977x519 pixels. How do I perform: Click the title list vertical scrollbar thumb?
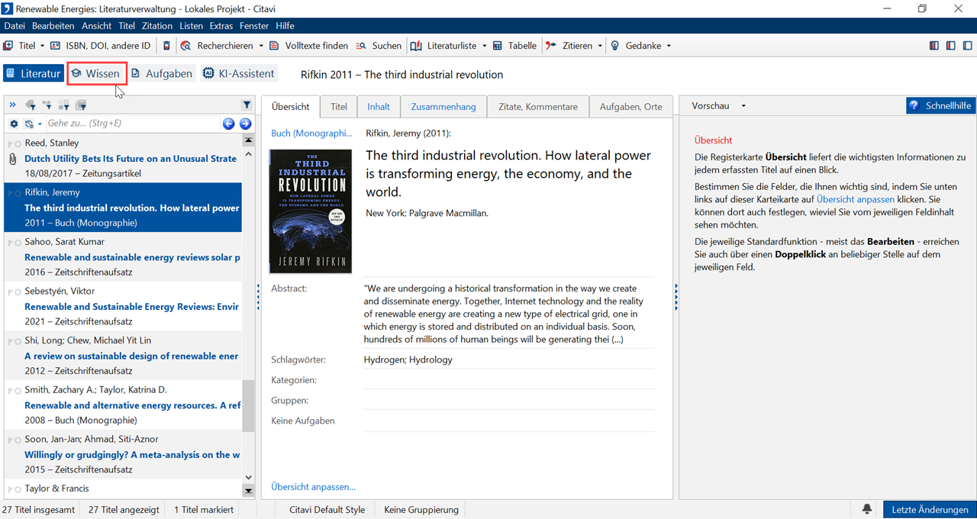248,405
